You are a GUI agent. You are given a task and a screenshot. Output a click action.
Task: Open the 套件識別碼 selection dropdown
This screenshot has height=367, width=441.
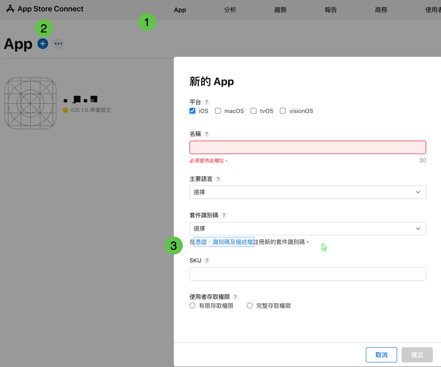click(307, 228)
